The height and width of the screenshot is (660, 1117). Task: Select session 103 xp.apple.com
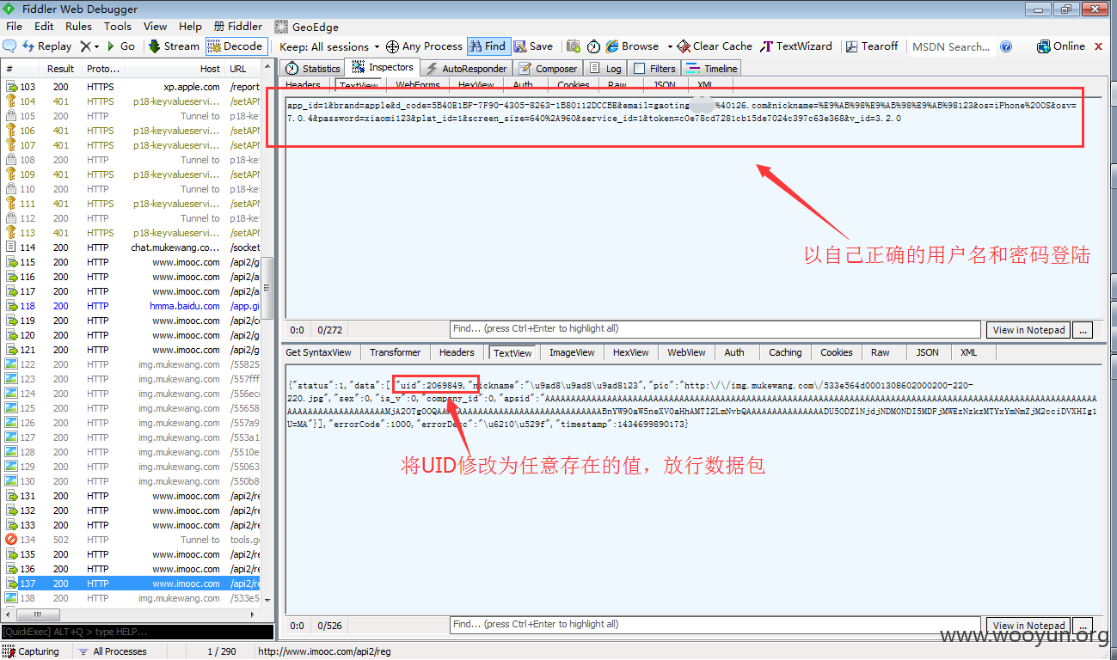point(132,87)
